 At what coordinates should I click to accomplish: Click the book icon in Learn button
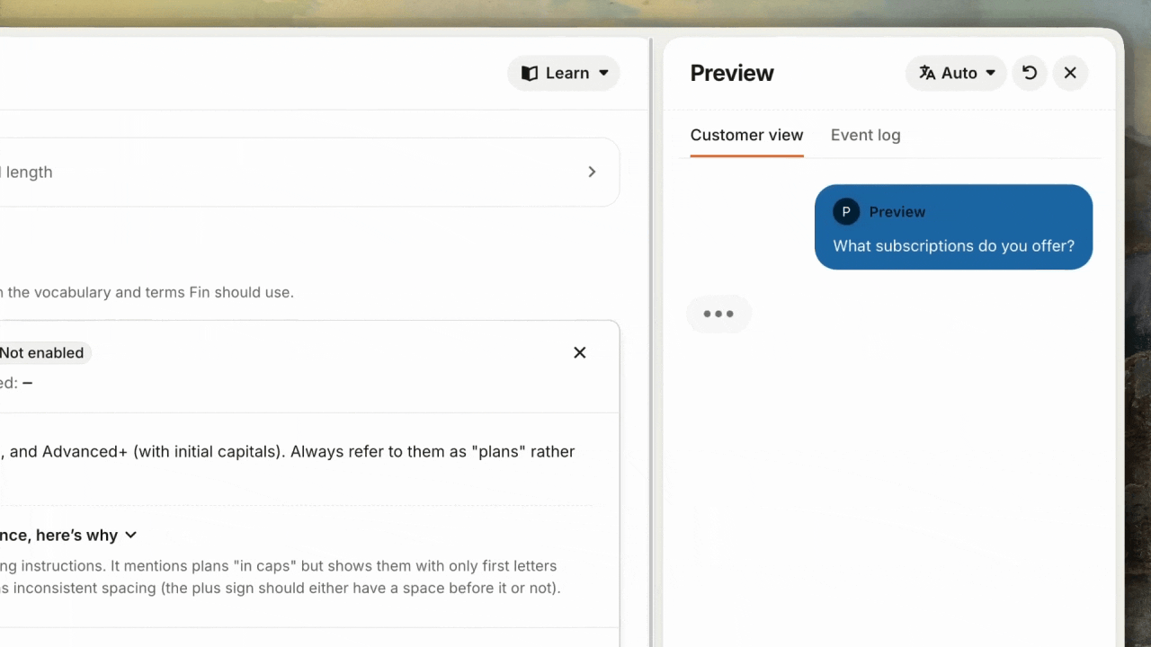(x=530, y=74)
